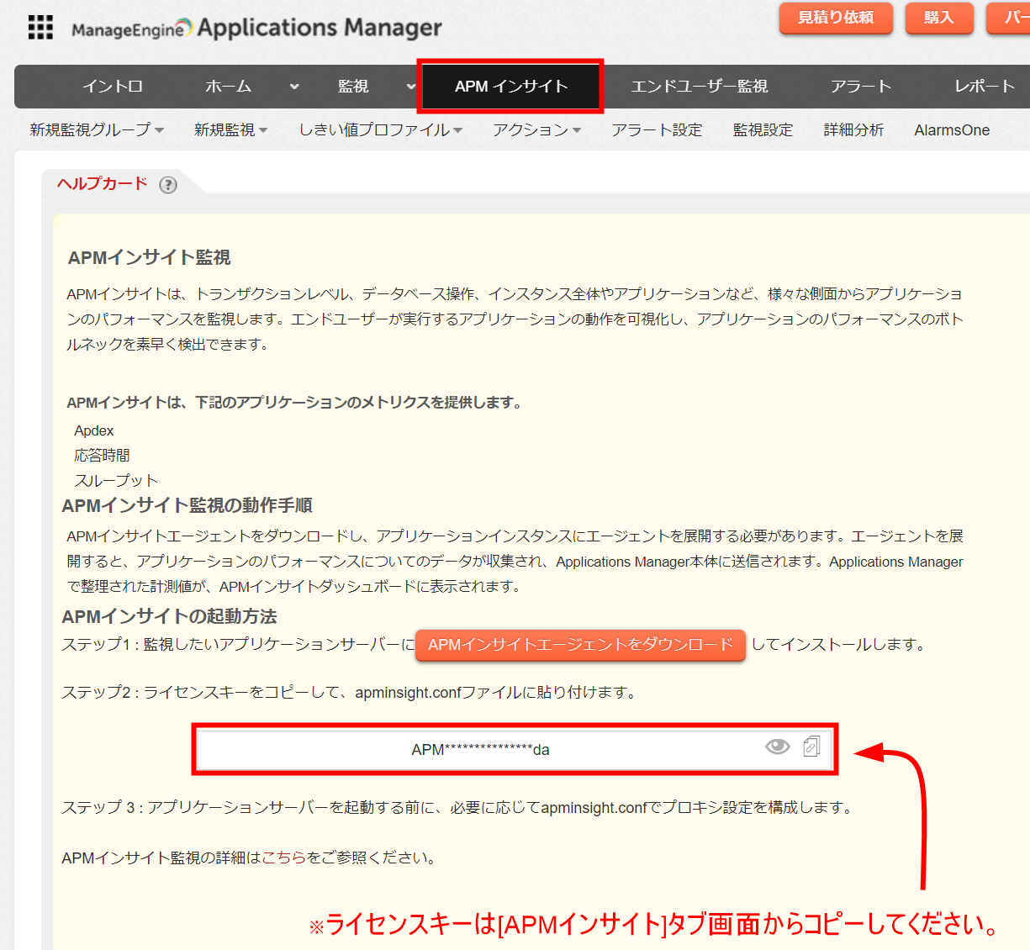Click the 見積り依頼 button
Viewport: 1030px width, 950px height.
(836, 18)
